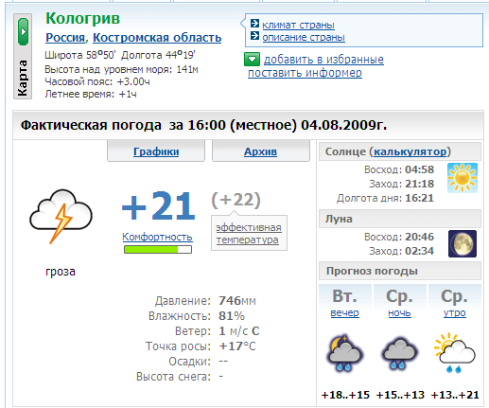This screenshot has width=489, height=408.
Task: Click the arrow icon beside описание страны
Action: pyautogui.click(x=254, y=36)
